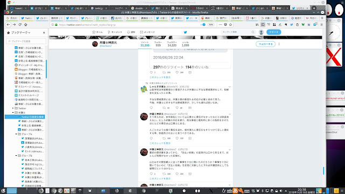Go back with Firefox back arrow
Screen dimensions: 345x194
9,25
